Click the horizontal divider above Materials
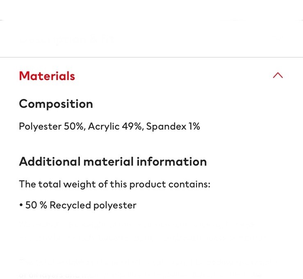303x279 pixels. 151,57
